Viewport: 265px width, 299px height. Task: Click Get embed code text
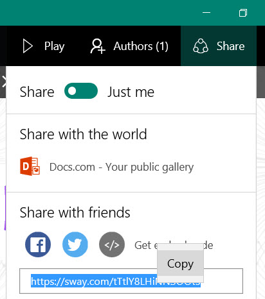click(x=174, y=245)
